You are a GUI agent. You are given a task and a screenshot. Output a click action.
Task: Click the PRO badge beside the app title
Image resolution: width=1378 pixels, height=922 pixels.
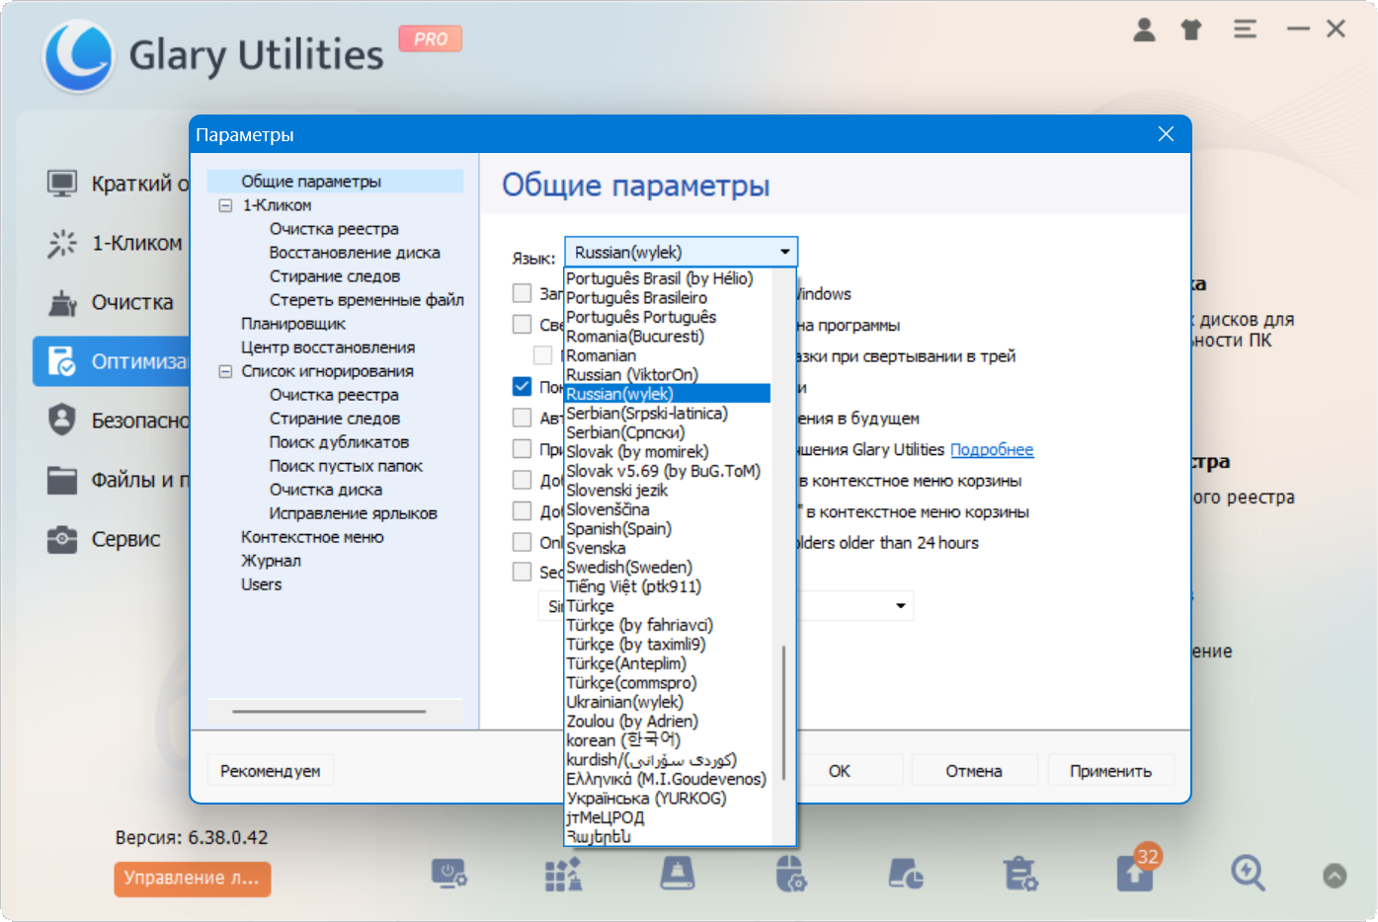pos(431,38)
